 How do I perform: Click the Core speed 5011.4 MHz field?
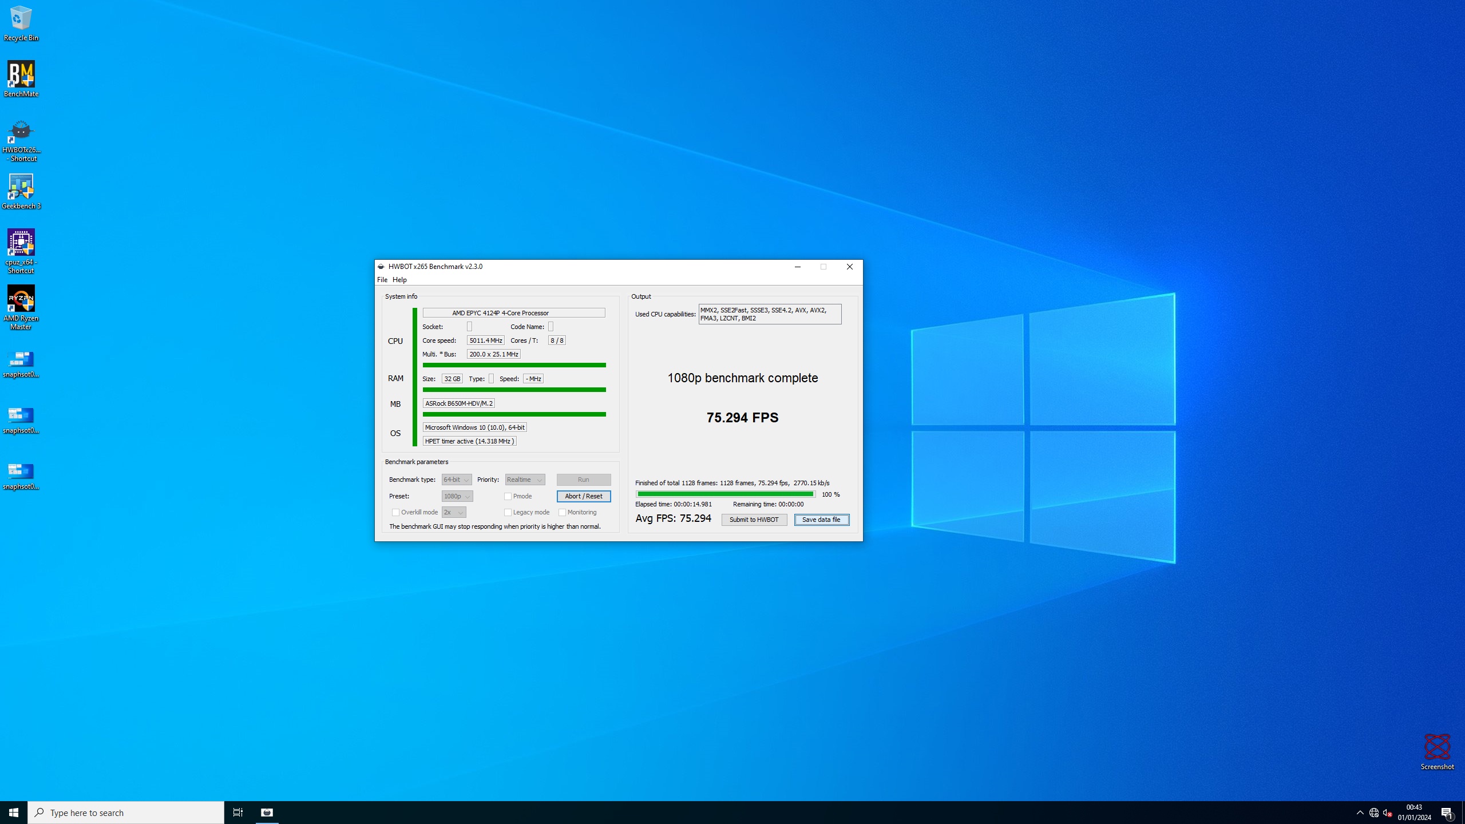(x=486, y=340)
